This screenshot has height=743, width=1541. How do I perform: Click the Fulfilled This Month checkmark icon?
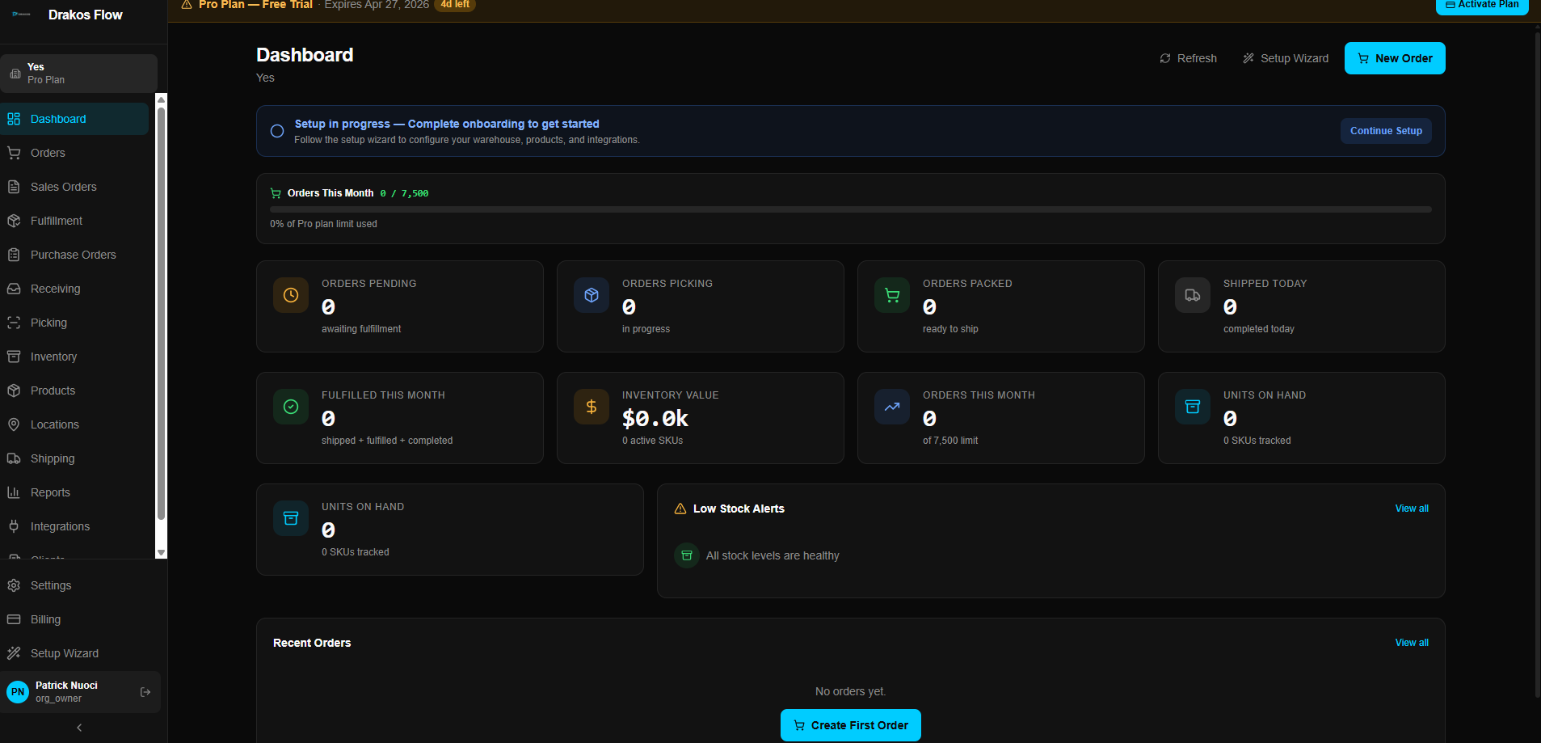tap(291, 407)
